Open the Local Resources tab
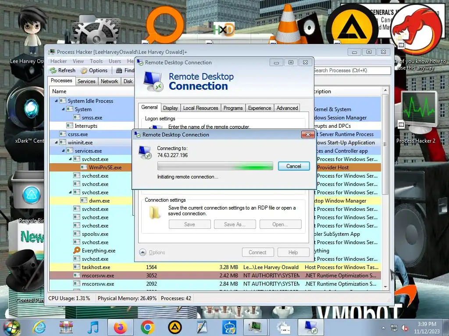Image resolution: width=449 pixels, height=336 pixels. pos(201,108)
